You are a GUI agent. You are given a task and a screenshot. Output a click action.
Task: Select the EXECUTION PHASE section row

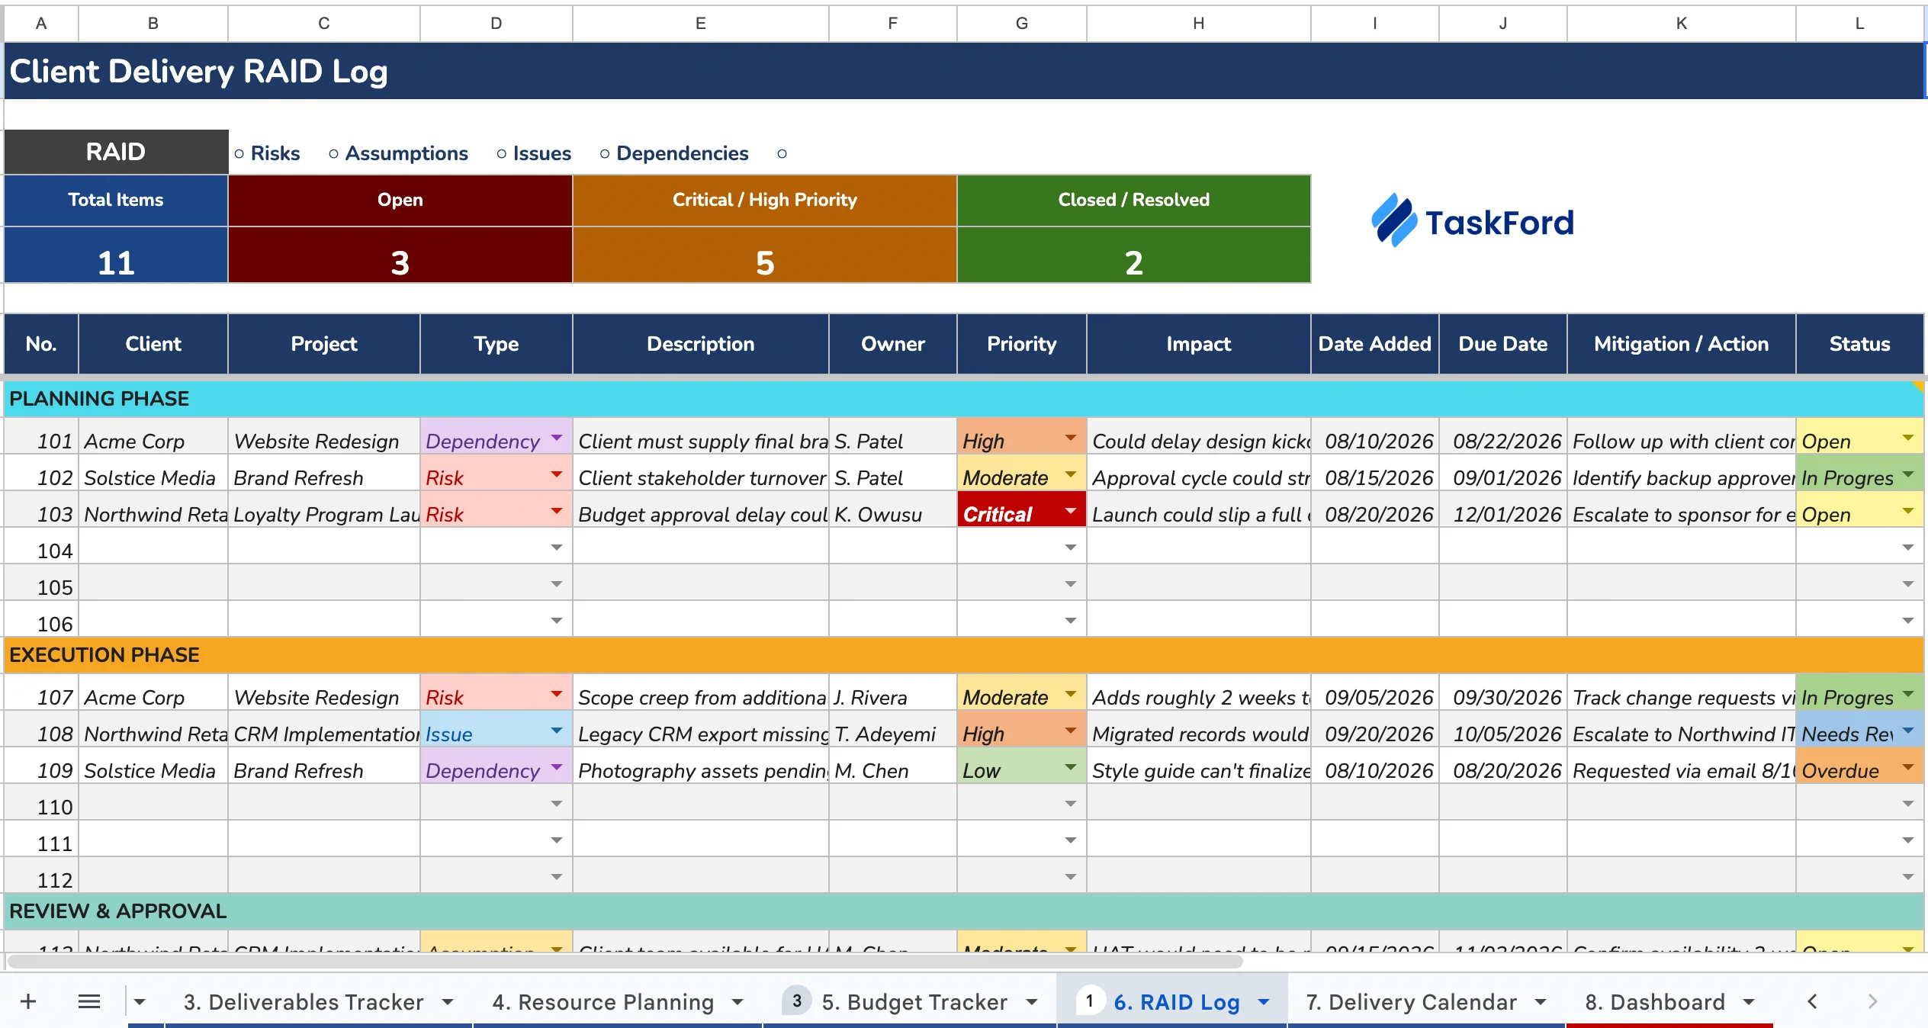(964, 655)
